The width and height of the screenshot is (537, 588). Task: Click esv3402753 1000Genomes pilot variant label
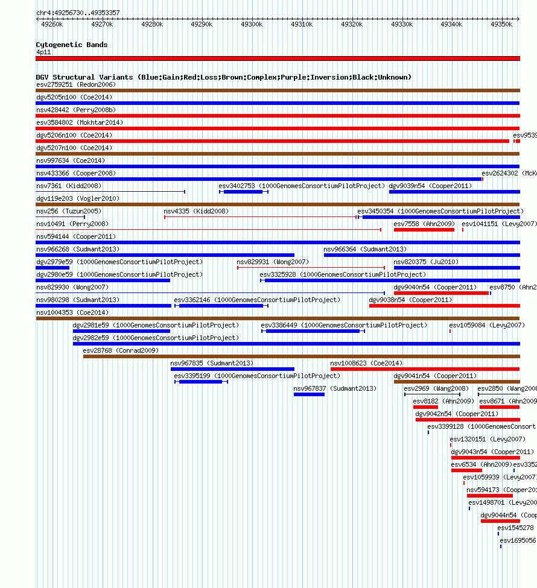(x=302, y=186)
